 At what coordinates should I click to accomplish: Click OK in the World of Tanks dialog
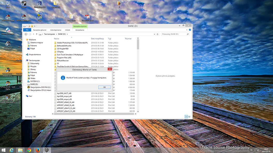(x=104, y=87)
